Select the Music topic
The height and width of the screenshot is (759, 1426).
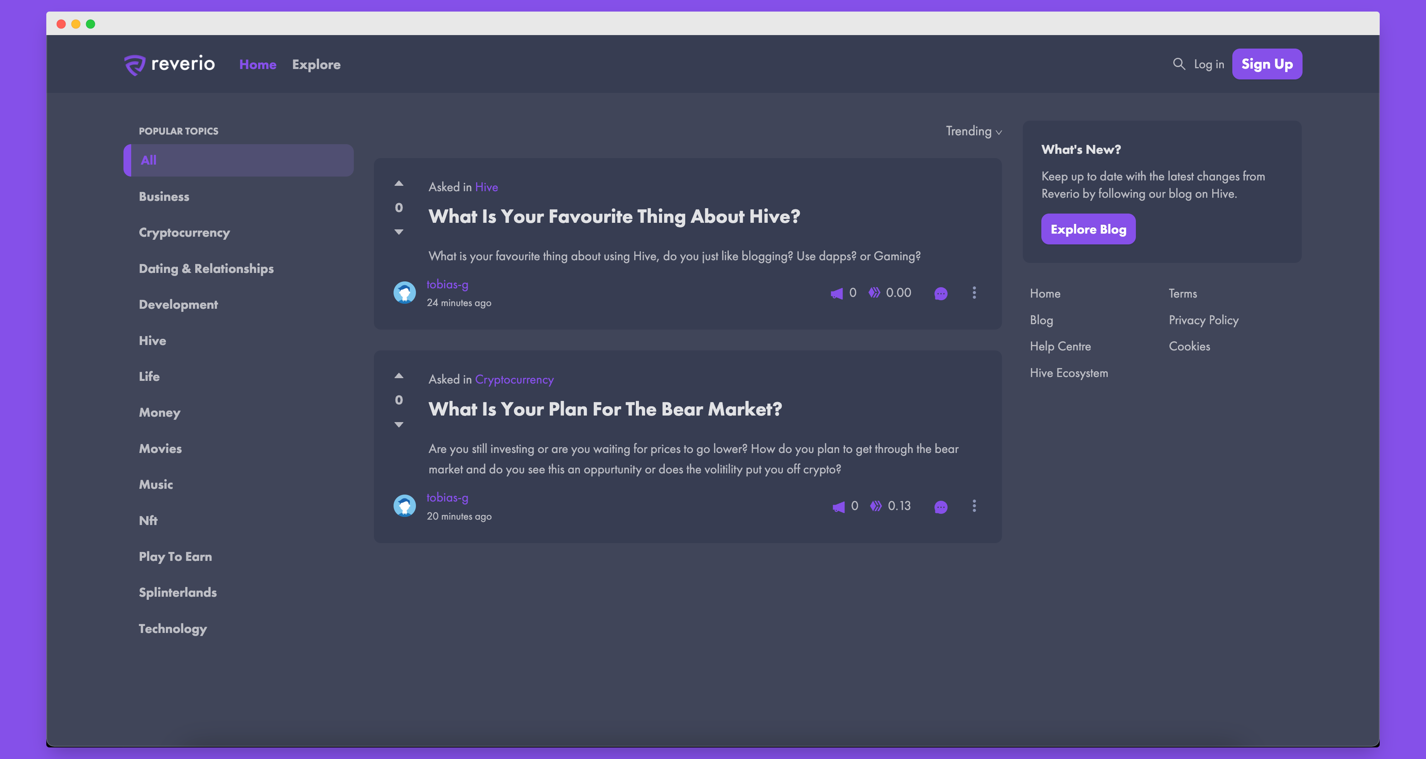pos(155,485)
